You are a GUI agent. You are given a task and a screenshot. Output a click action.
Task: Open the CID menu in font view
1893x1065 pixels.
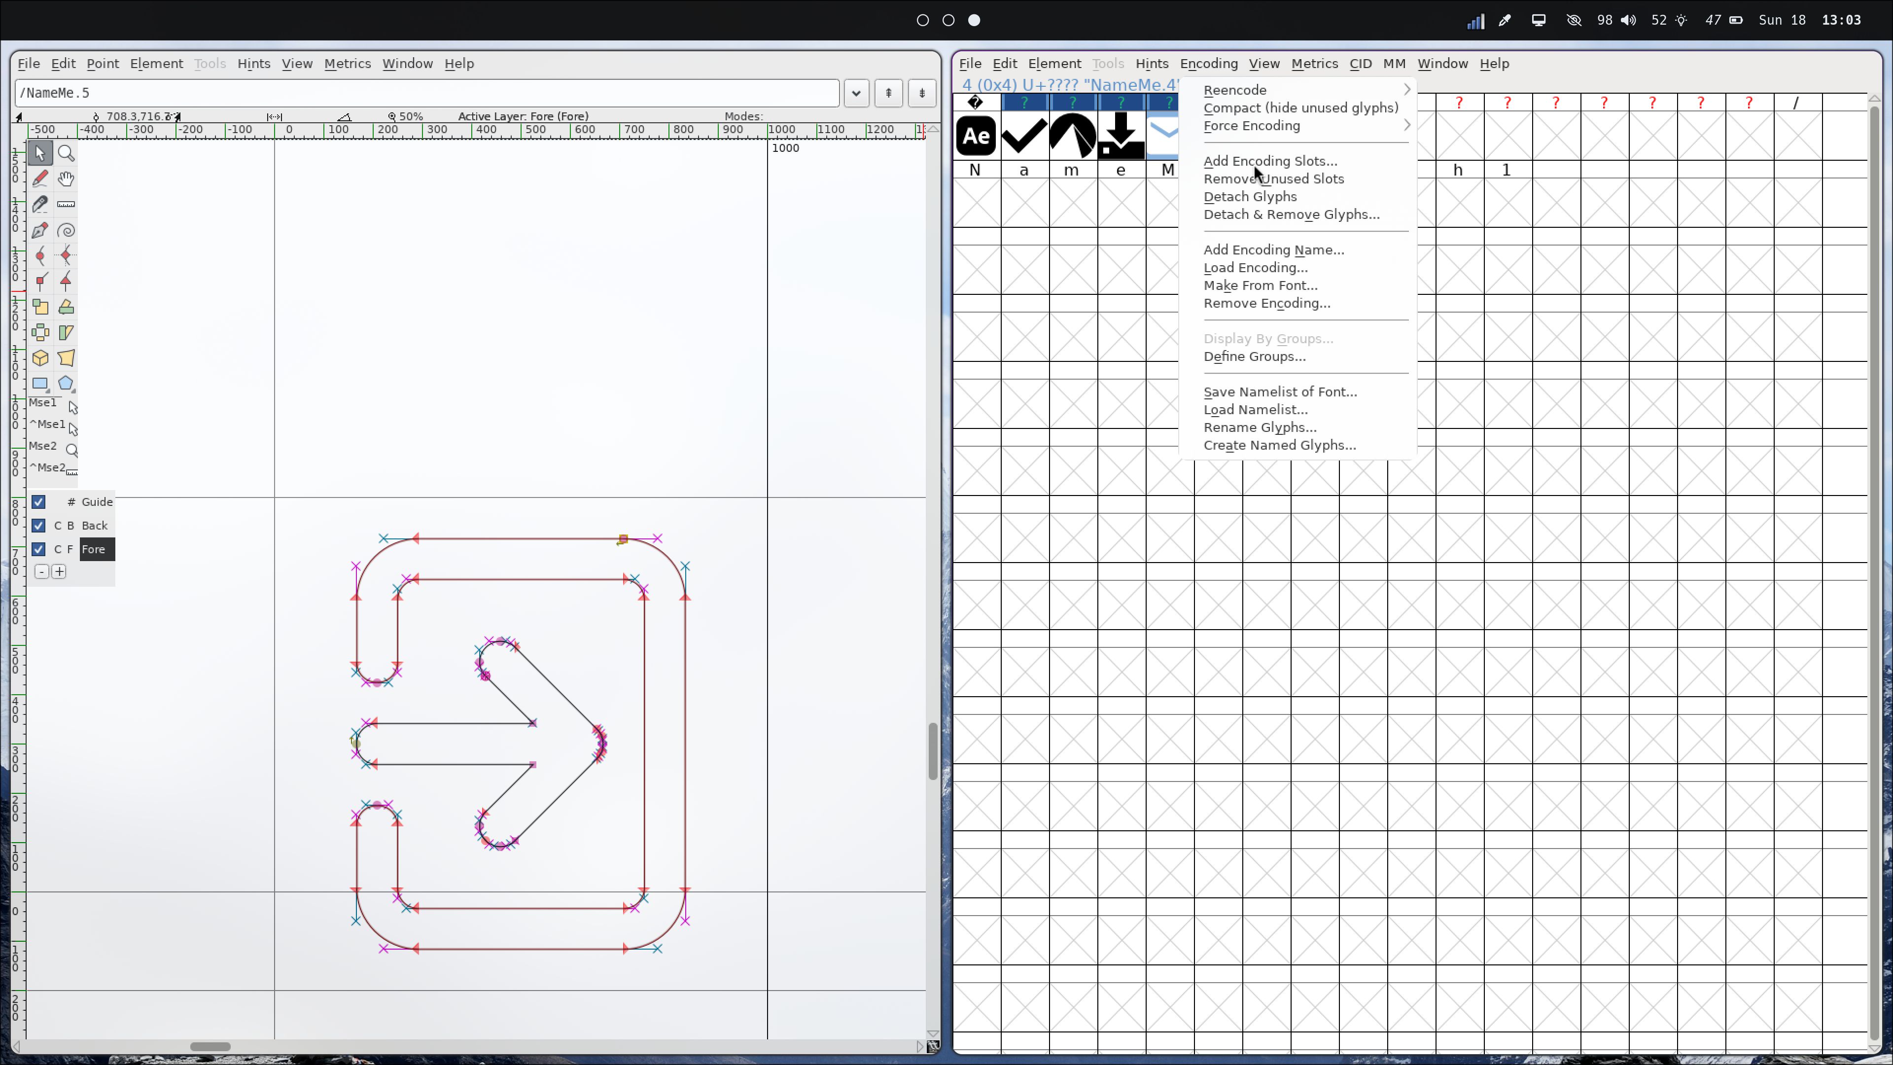pos(1360,63)
